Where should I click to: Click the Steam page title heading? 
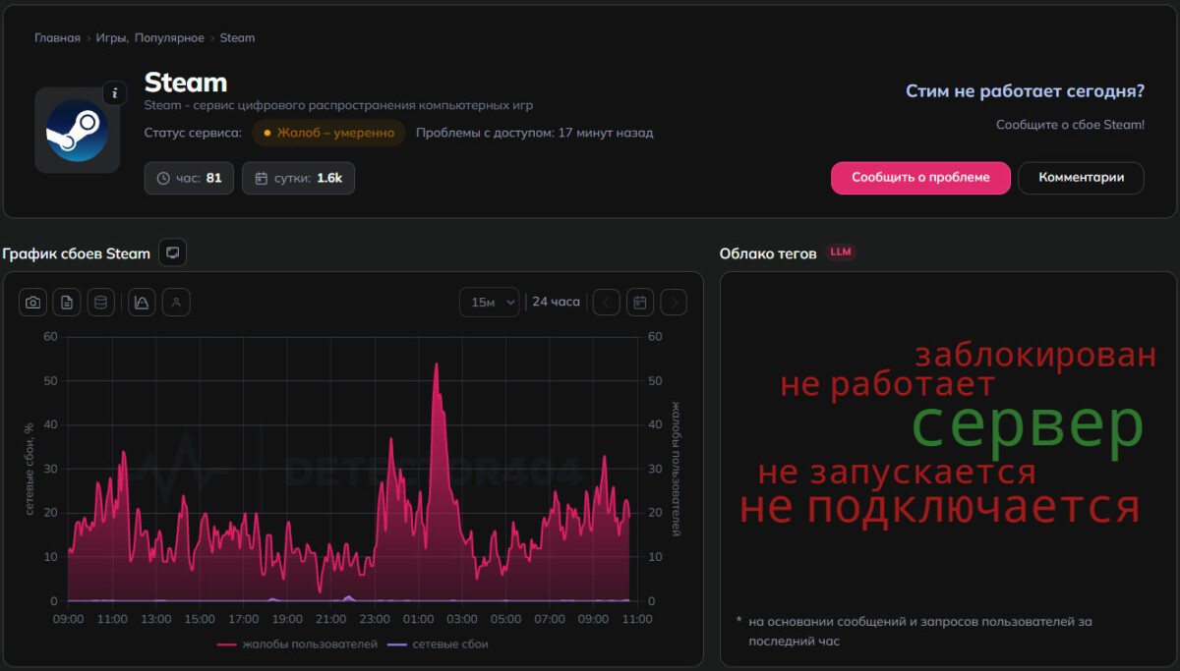pos(186,83)
